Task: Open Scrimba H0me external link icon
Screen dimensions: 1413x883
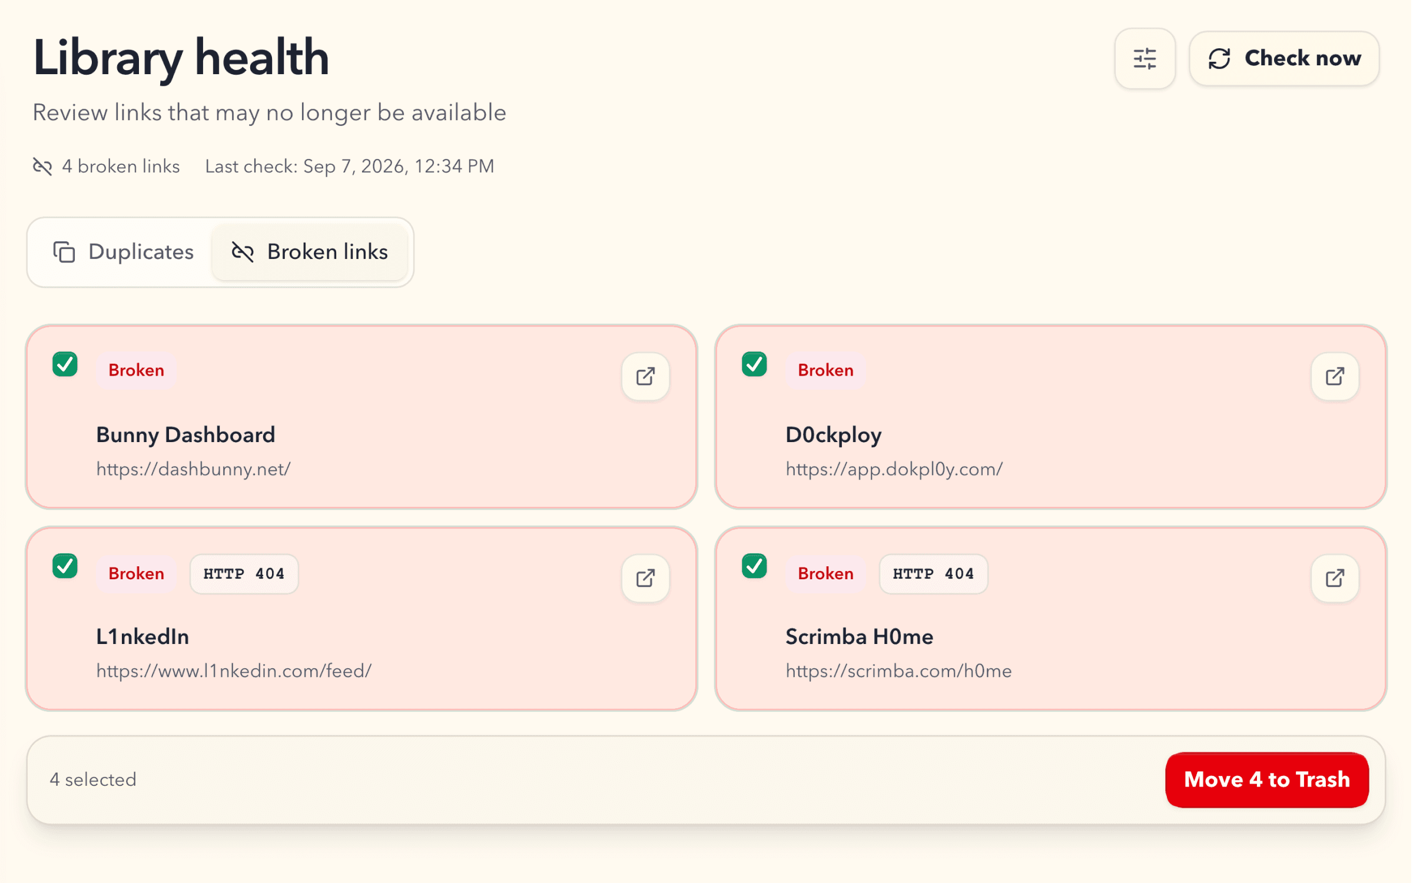Action: tap(1335, 579)
